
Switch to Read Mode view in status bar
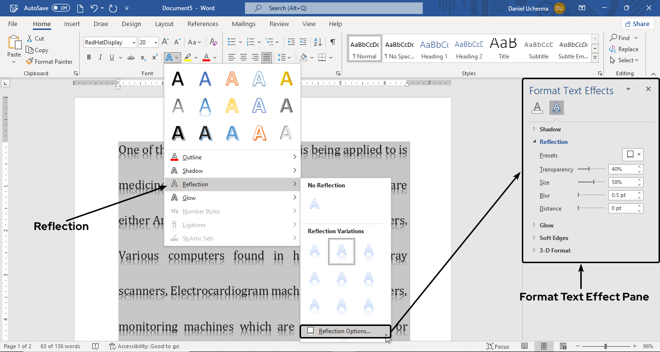525,346
